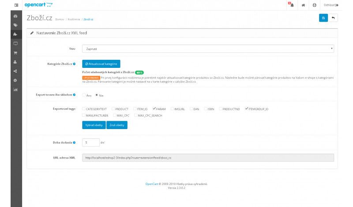Viewport: 353px width, 207px height.
Task: Check the IMGURL tag checkbox
Action: pos(172,109)
